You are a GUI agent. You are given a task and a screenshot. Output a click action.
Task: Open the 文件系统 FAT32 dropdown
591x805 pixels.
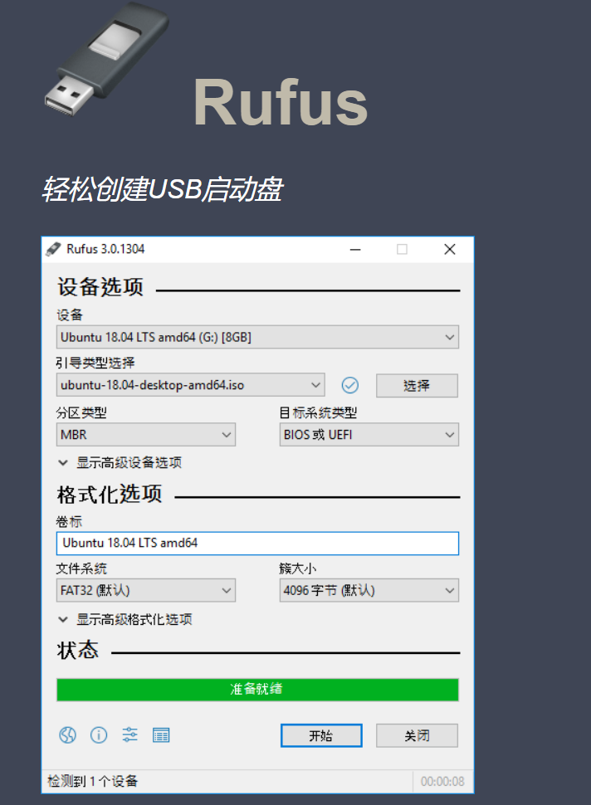tap(146, 590)
